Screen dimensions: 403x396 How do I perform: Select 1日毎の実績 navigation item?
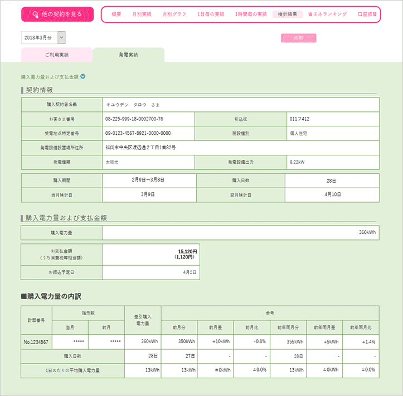coord(211,14)
